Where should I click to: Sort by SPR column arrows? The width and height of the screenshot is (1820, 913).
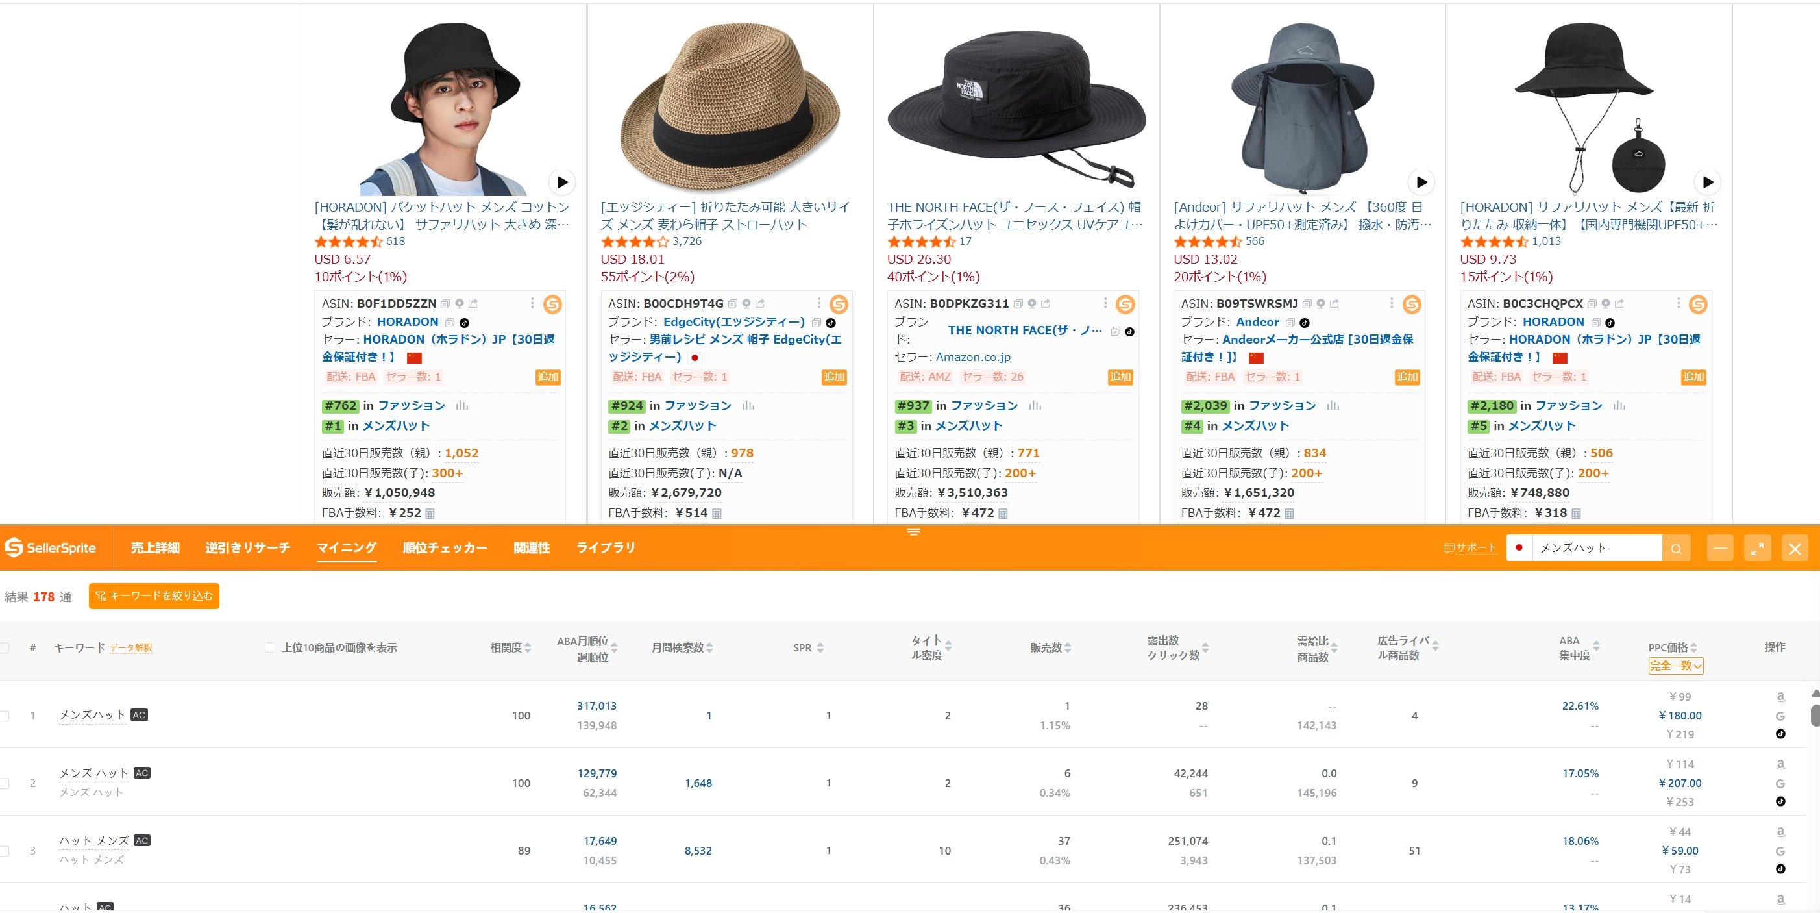tap(820, 648)
